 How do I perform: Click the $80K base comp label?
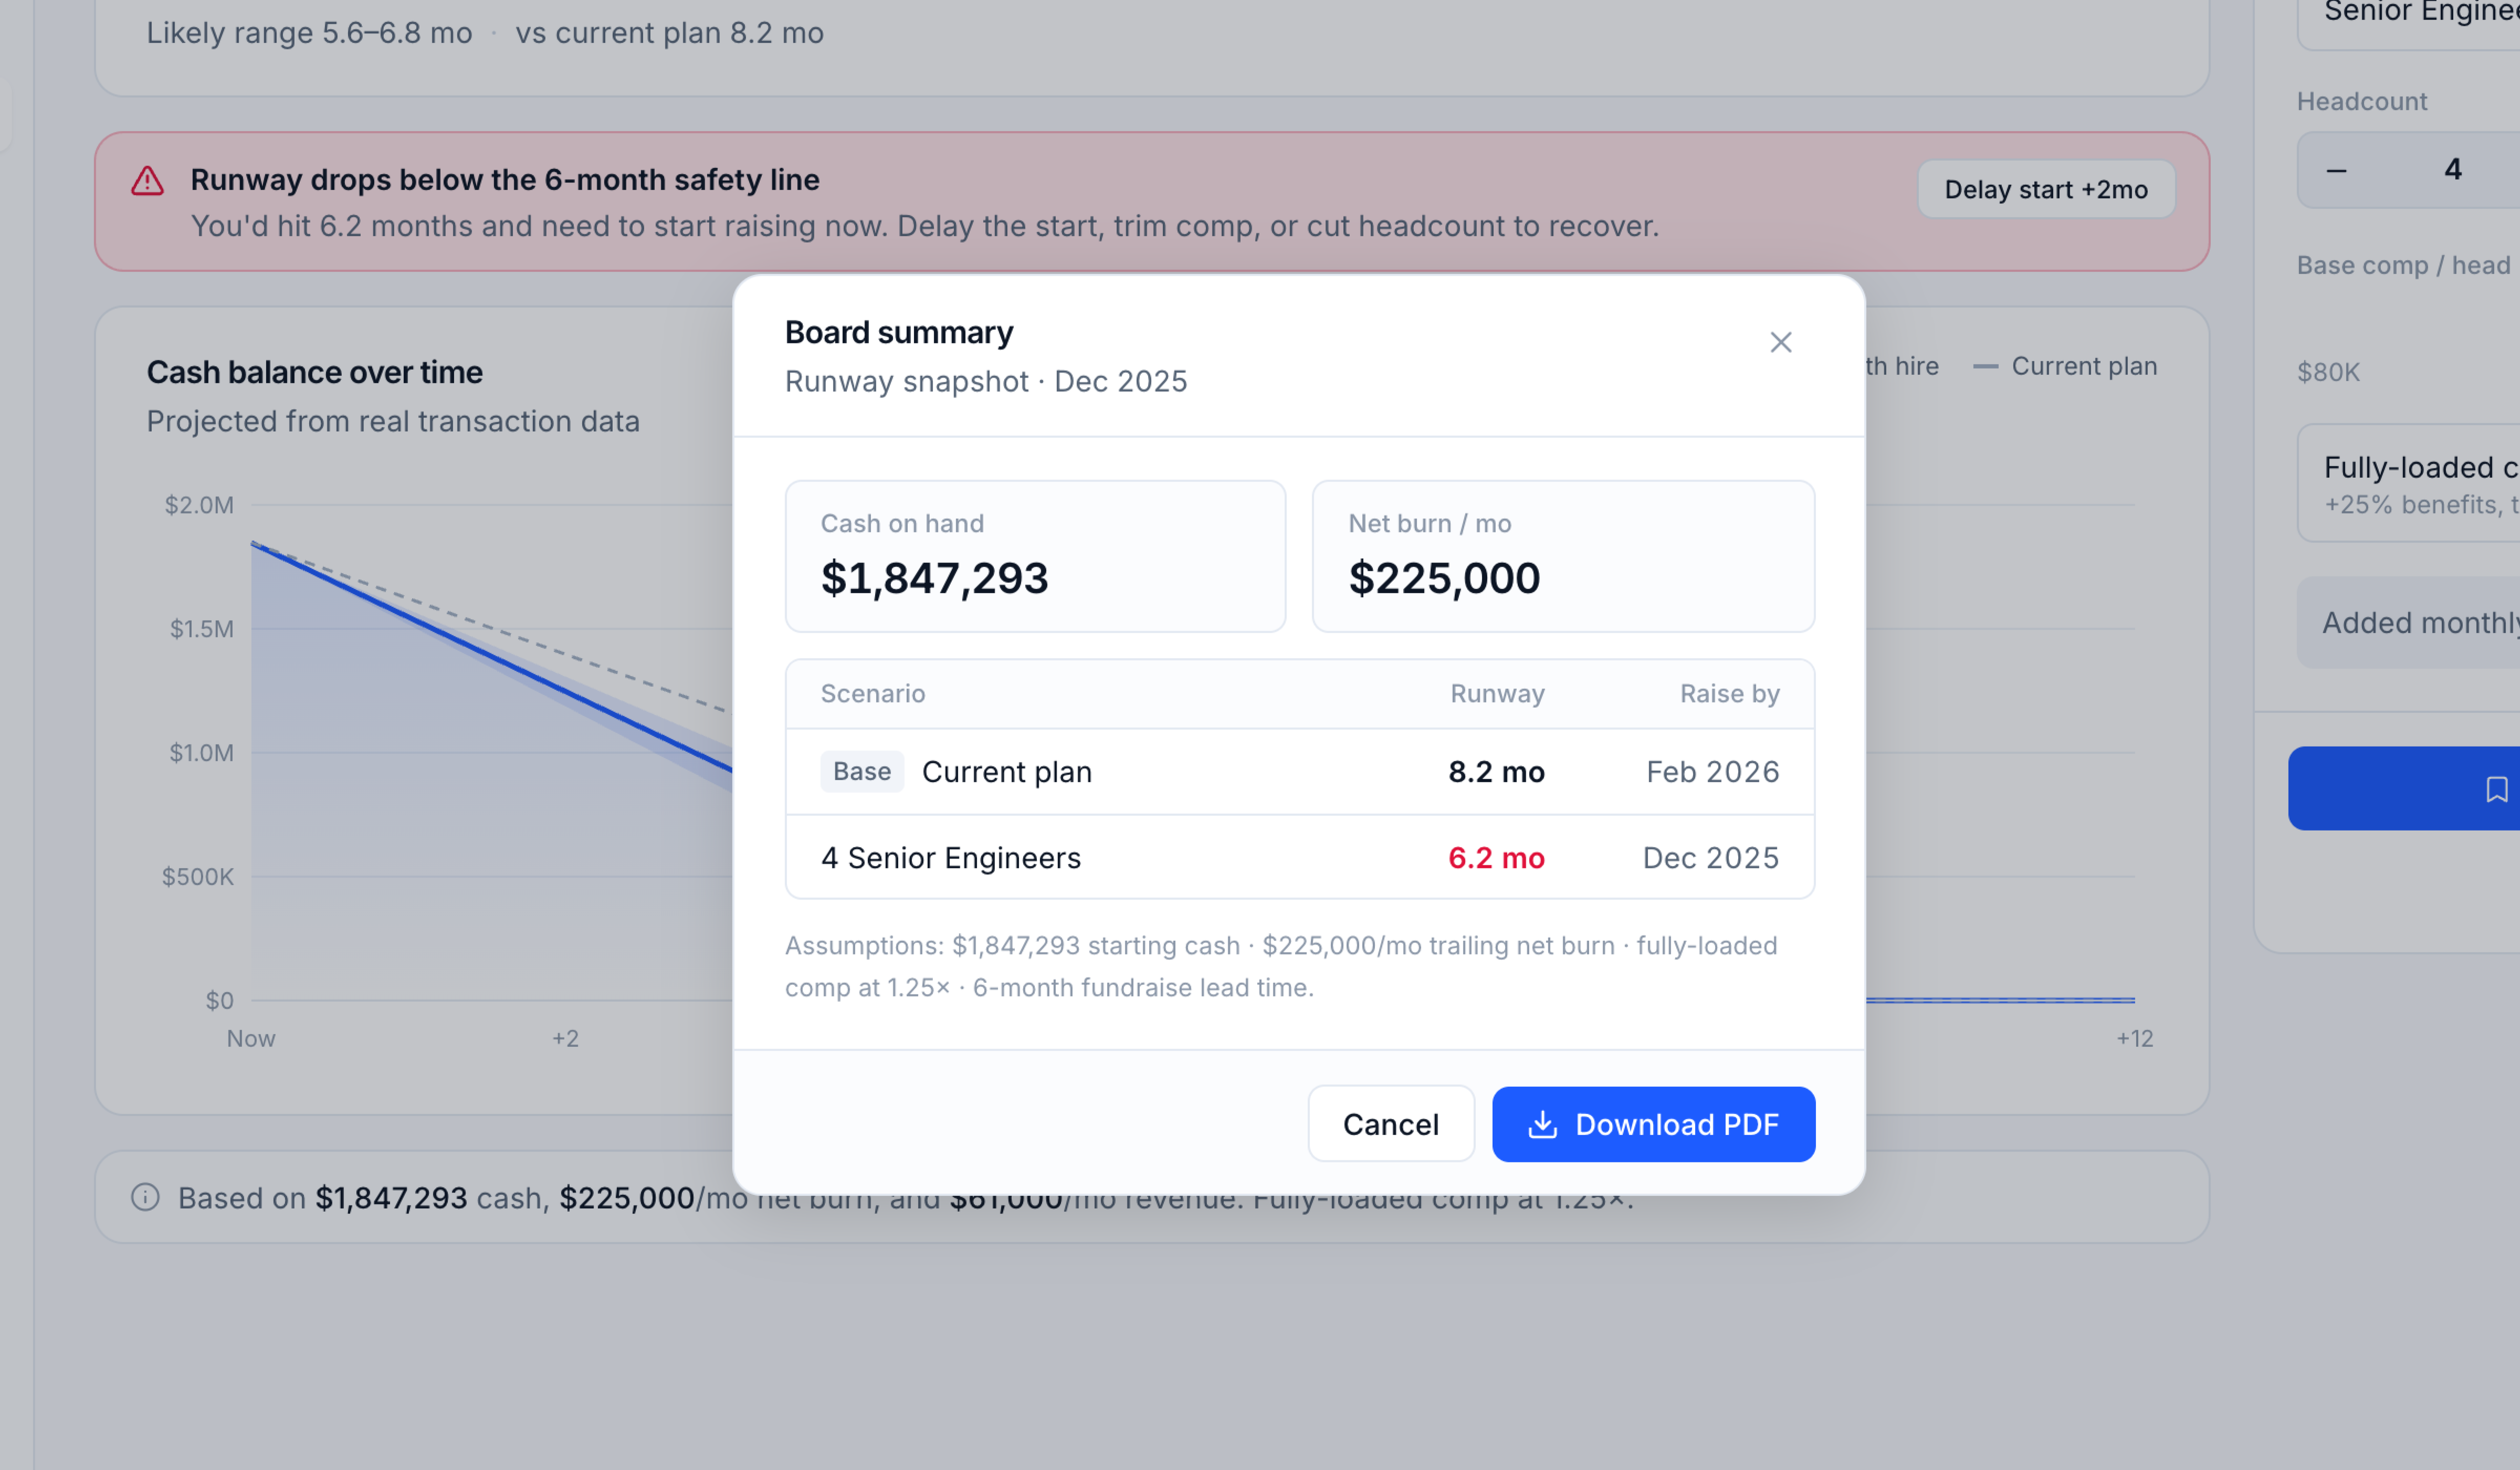[x=2328, y=372]
